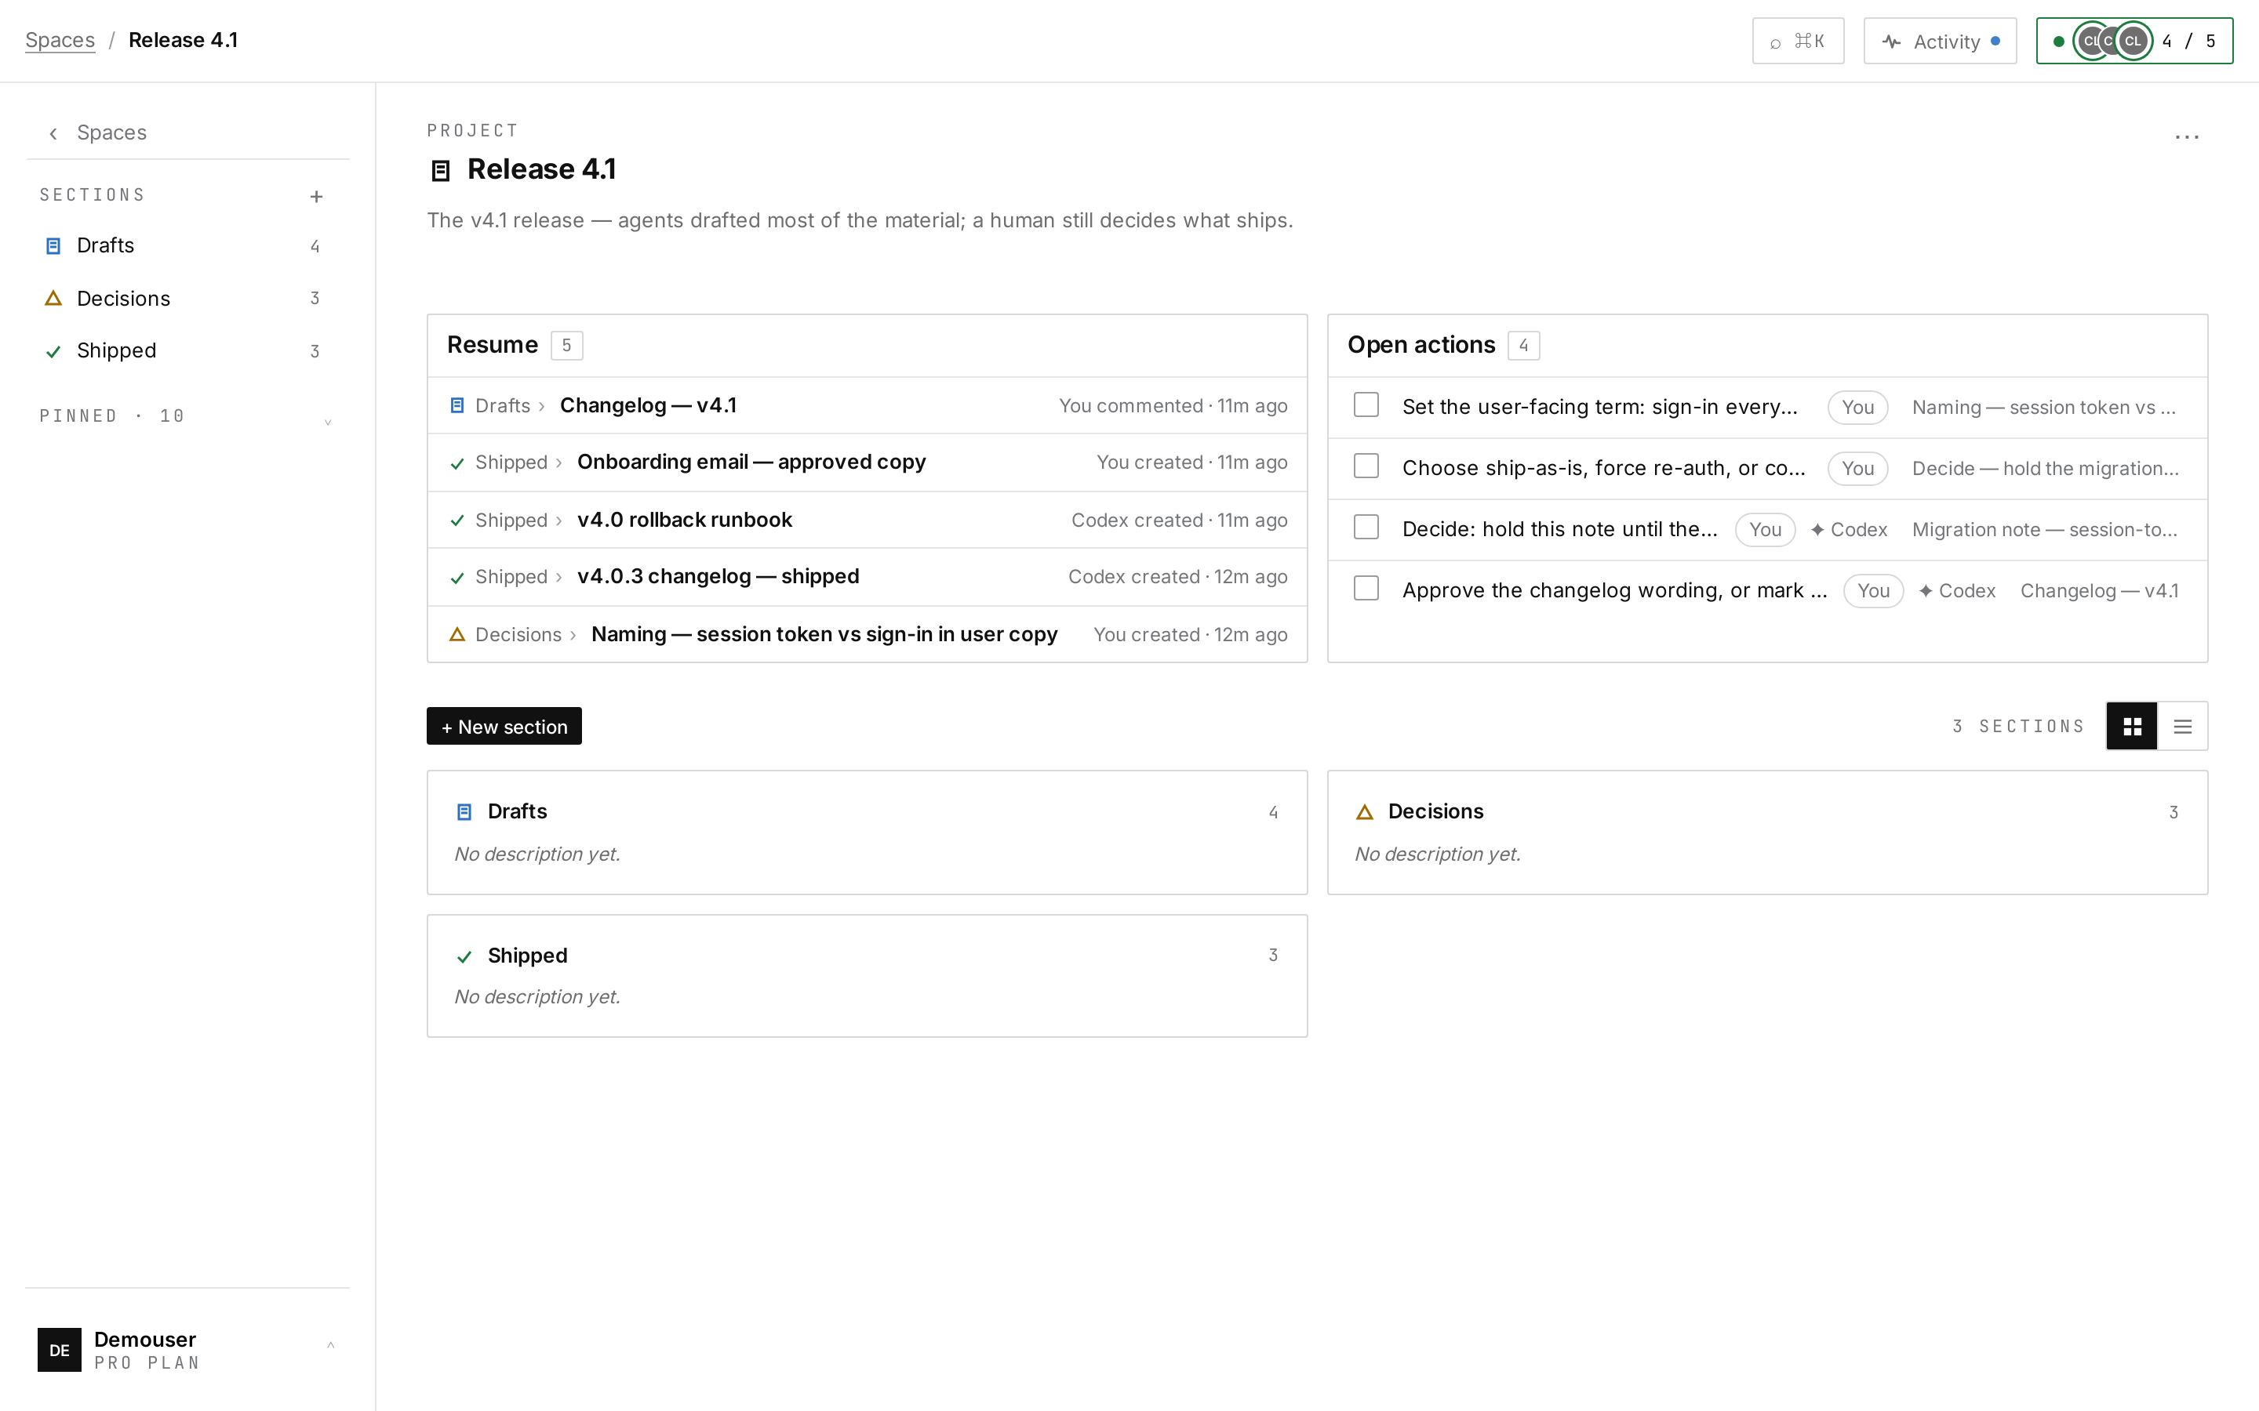Click the Shipped card checkmark icon

[x=464, y=956]
